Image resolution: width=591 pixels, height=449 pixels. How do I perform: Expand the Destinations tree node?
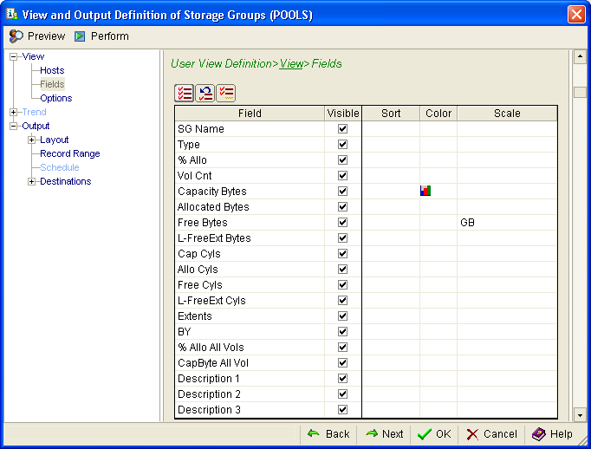[x=31, y=181]
